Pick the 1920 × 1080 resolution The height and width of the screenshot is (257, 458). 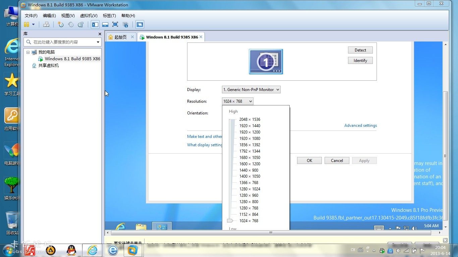[x=249, y=139]
